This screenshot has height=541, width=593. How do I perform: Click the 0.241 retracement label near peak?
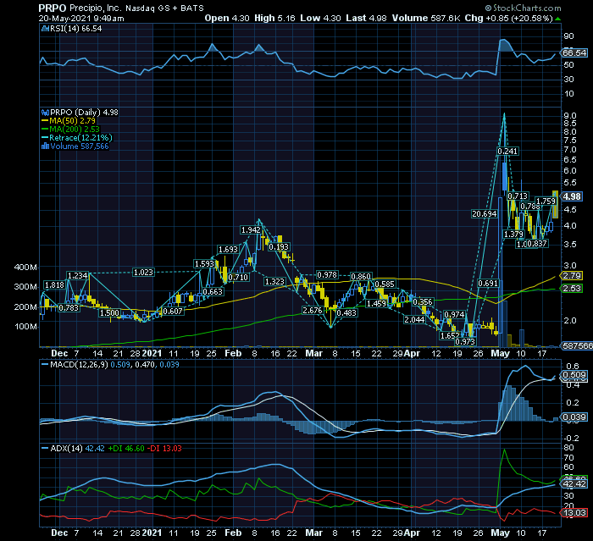click(x=507, y=152)
